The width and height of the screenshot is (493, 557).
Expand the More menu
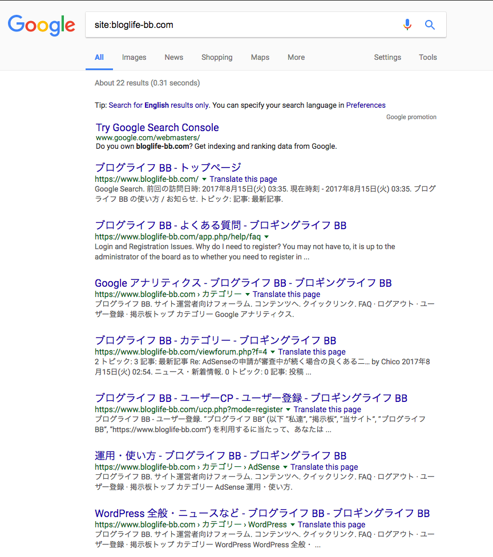coord(296,57)
